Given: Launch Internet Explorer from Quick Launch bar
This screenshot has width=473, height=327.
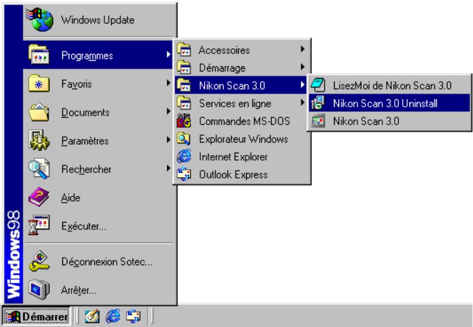Looking at the screenshot, I should point(113,316).
